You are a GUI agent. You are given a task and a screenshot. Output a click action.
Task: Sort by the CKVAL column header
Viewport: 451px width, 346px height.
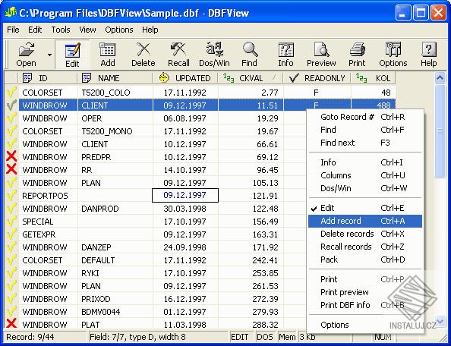coord(251,78)
